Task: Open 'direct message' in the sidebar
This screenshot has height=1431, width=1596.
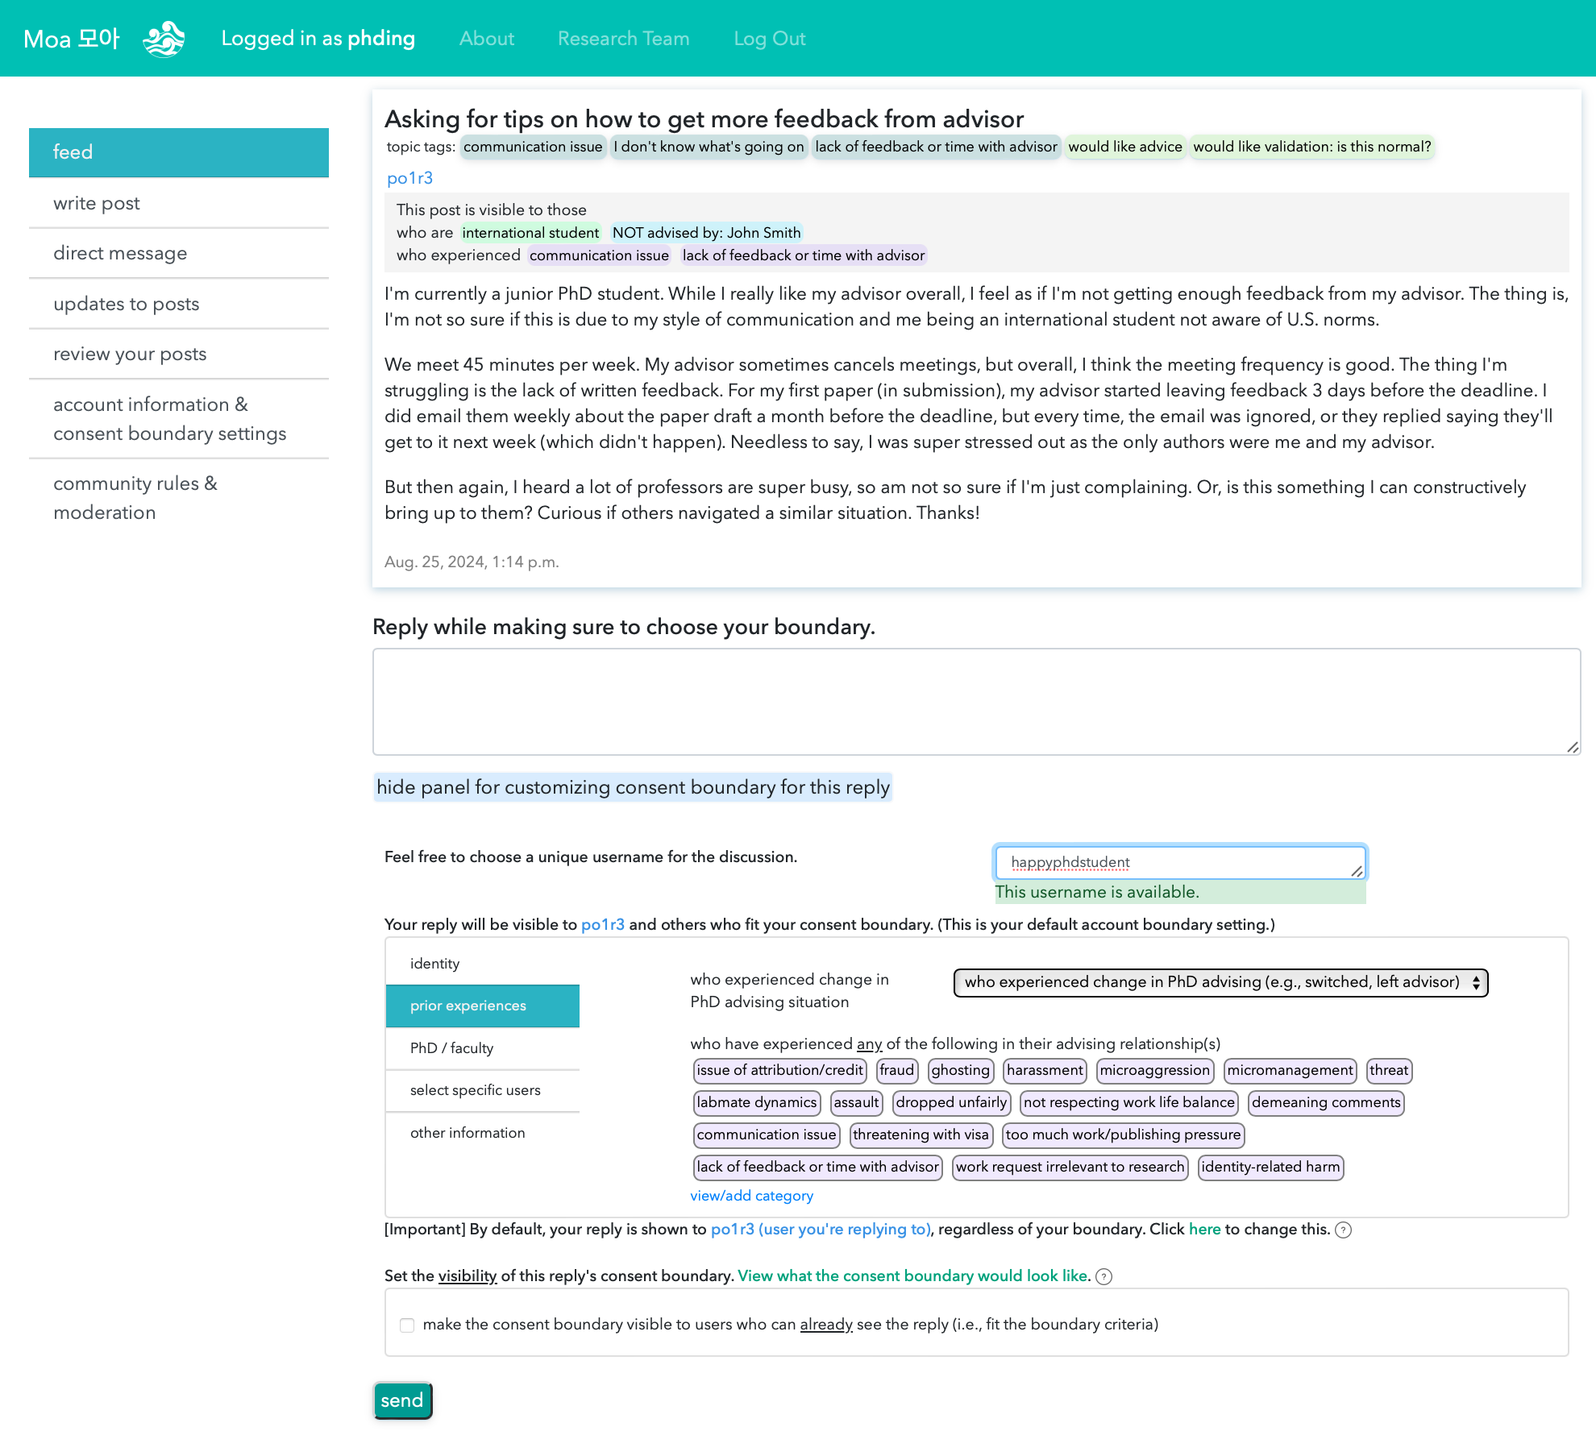Action: [179, 253]
